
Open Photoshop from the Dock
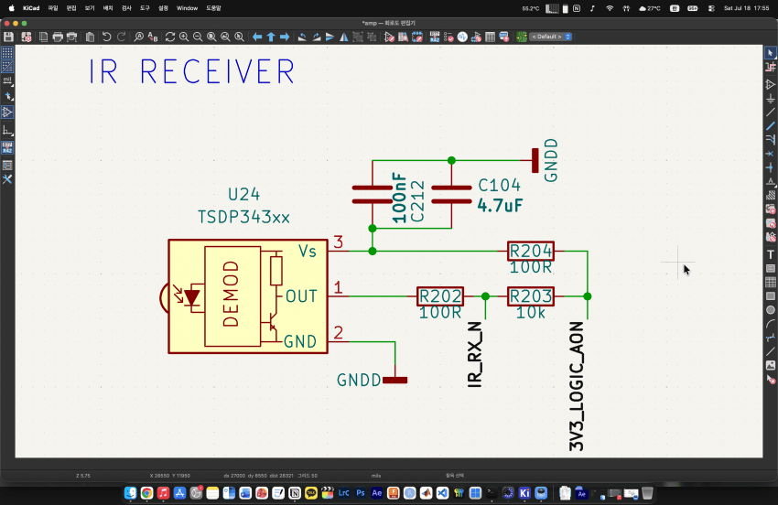[x=361, y=493]
